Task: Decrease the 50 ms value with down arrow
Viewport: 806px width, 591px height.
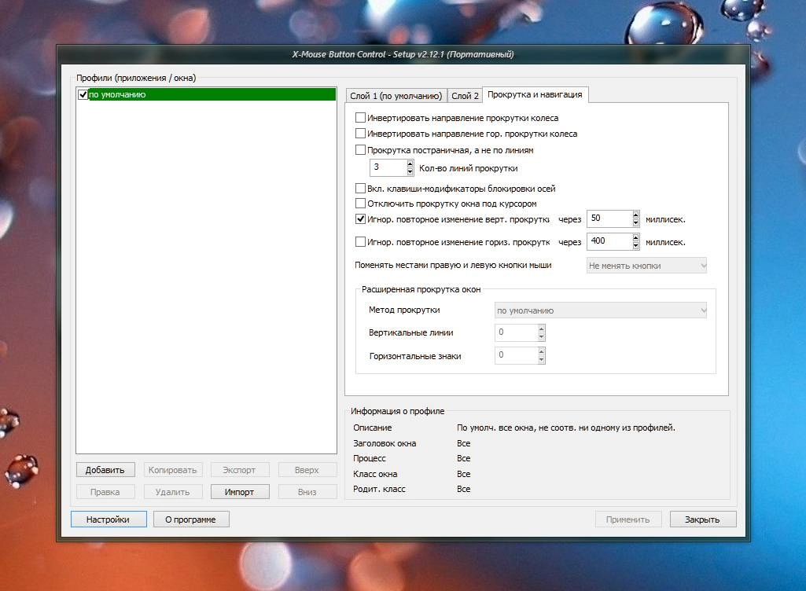Action: point(636,222)
